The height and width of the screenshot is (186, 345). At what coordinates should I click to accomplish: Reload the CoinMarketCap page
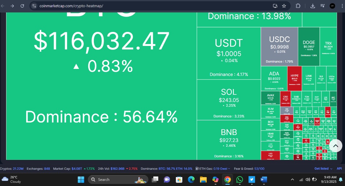tap(22, 6)
